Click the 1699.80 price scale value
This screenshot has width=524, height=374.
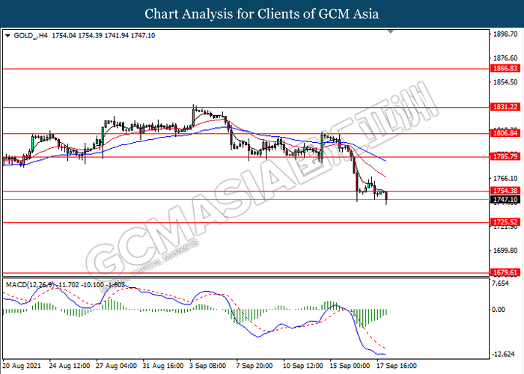coord(505,251)
